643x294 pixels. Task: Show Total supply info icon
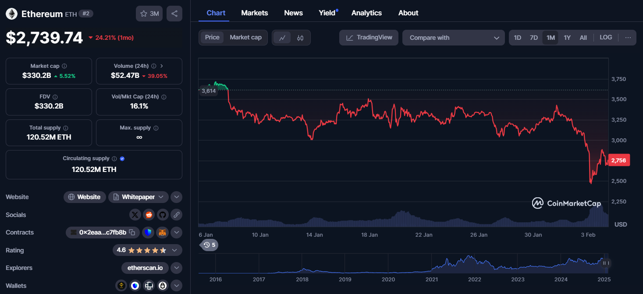pos(66,128)
